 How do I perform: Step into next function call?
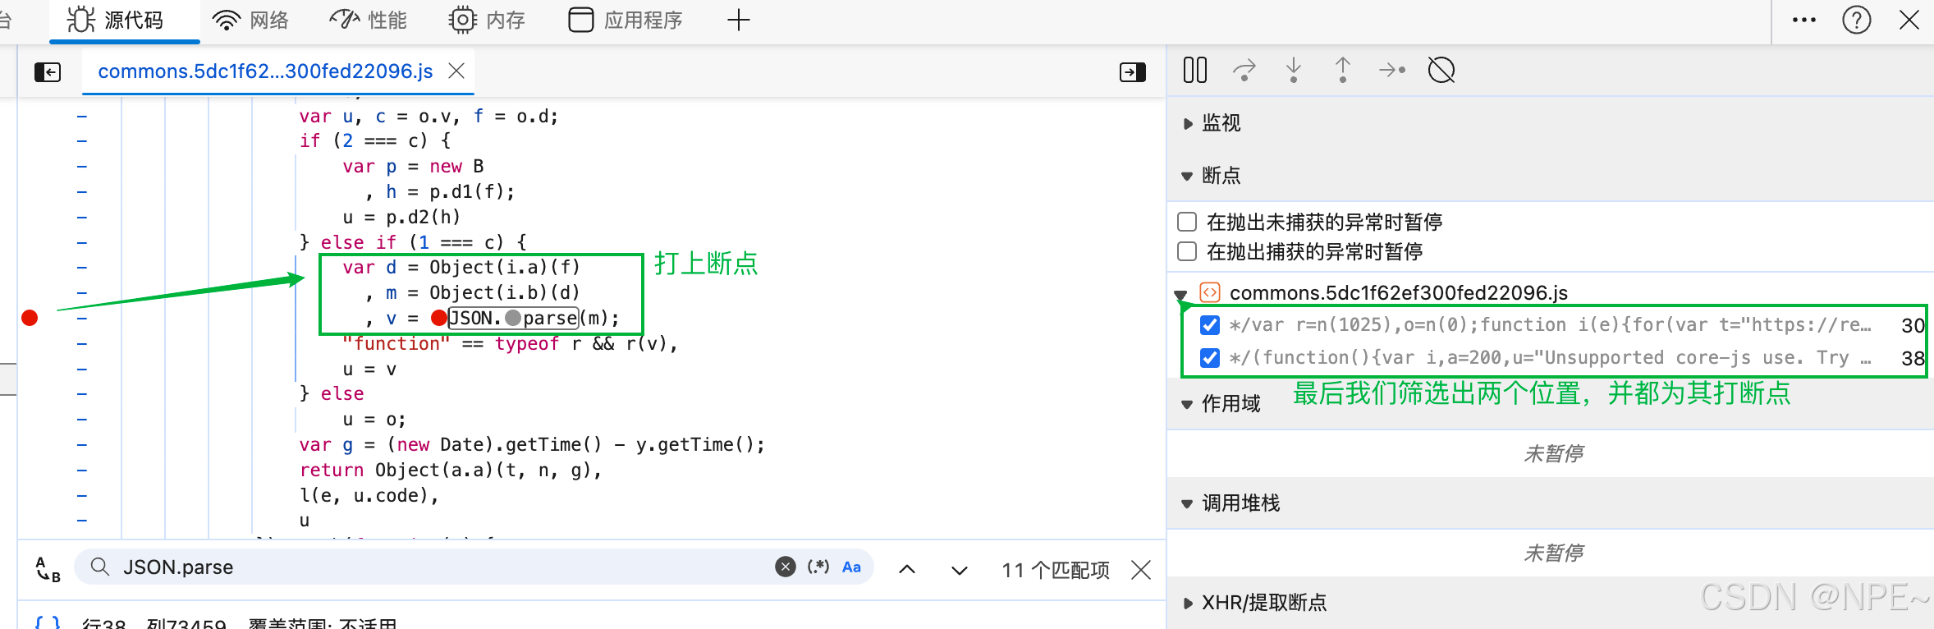[x=1294, y=70]
